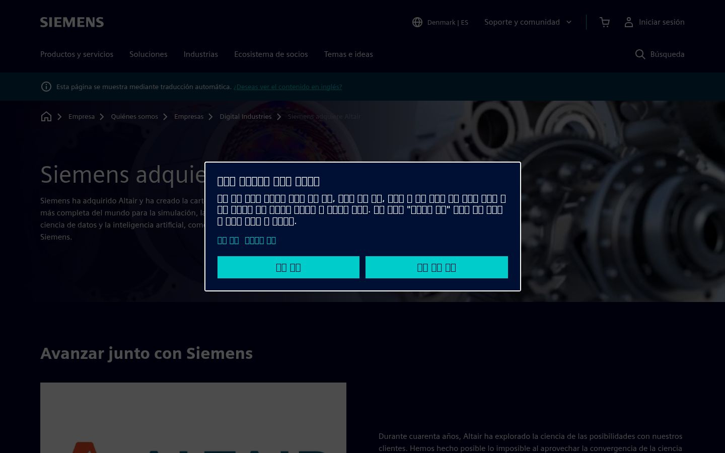Click the Denmark | ES language link
This screenshot has height=453, width=725.
pyautogui.click(x=448, y=22)
